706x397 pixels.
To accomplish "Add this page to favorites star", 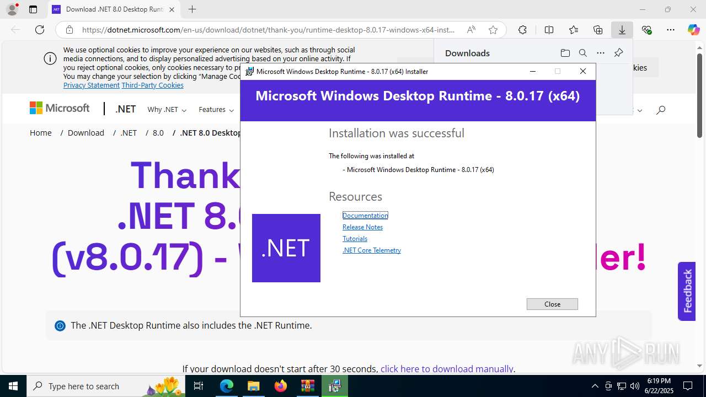I will 493,30.
